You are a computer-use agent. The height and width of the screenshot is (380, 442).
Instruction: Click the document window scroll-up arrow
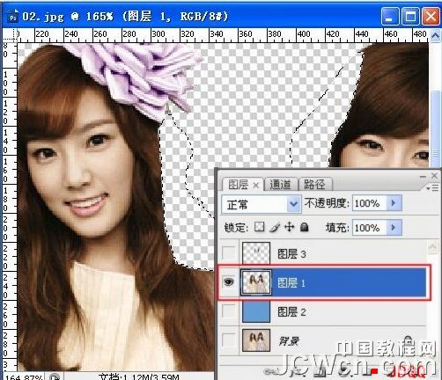[x=435, y=36]
